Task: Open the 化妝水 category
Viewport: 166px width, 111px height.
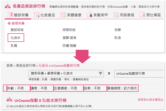Action: 16,38
